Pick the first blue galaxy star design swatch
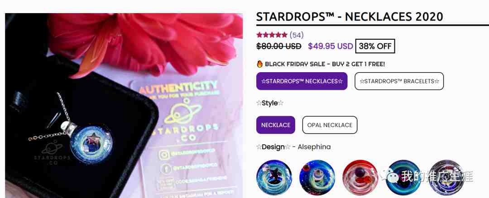The image size is (489, 198). coord(274,178)
